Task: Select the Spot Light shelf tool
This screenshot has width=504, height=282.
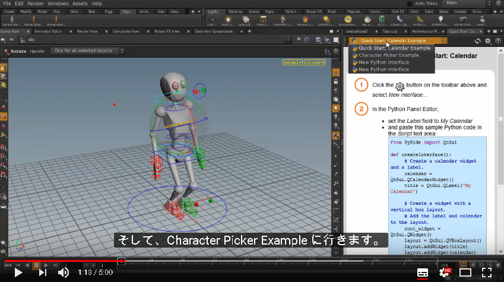Action: point(246,20)
